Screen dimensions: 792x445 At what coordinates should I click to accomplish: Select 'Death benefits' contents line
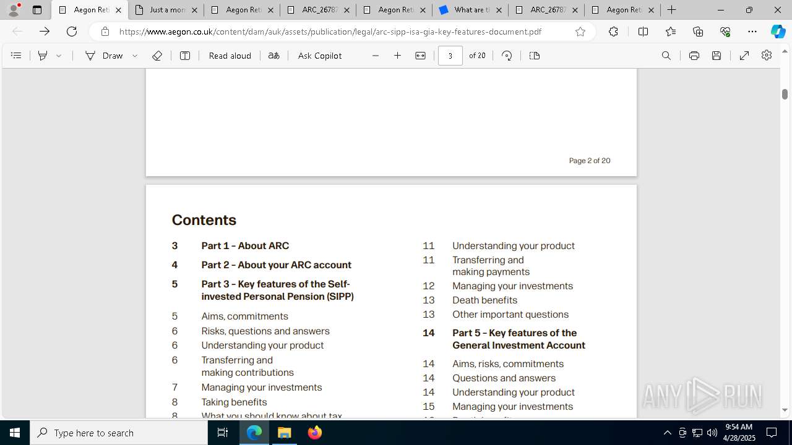tap(484, 300)
